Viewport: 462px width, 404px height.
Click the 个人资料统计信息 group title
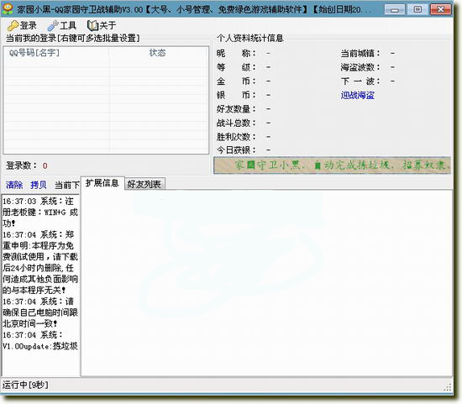pyautogui.click(x=250, y=38)
